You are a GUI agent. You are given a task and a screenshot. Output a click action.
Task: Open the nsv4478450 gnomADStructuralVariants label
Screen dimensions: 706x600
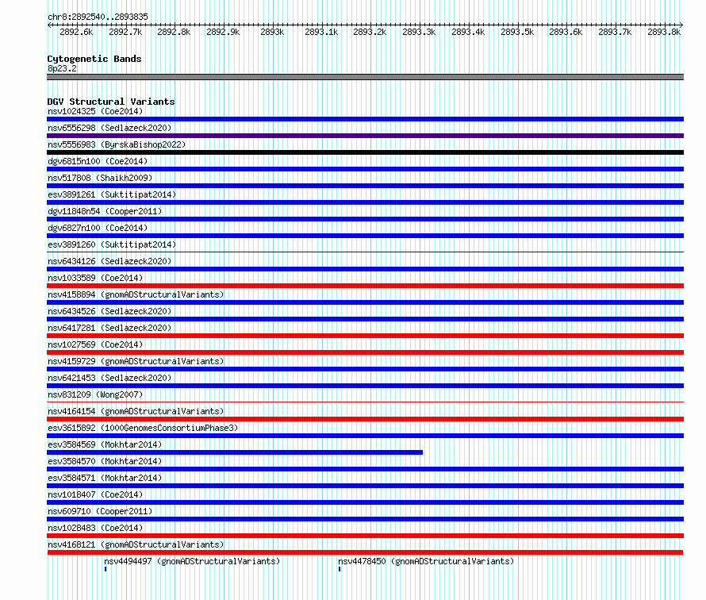click(x=426, y=561)
